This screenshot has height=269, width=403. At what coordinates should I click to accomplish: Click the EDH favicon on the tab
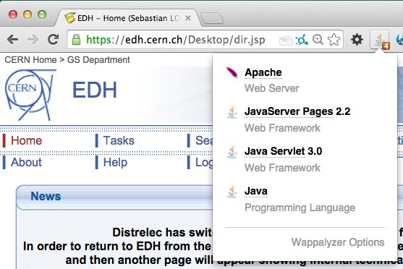point(69,18)
